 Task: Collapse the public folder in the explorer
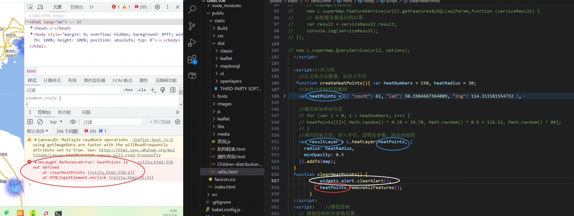pos(208,13)
